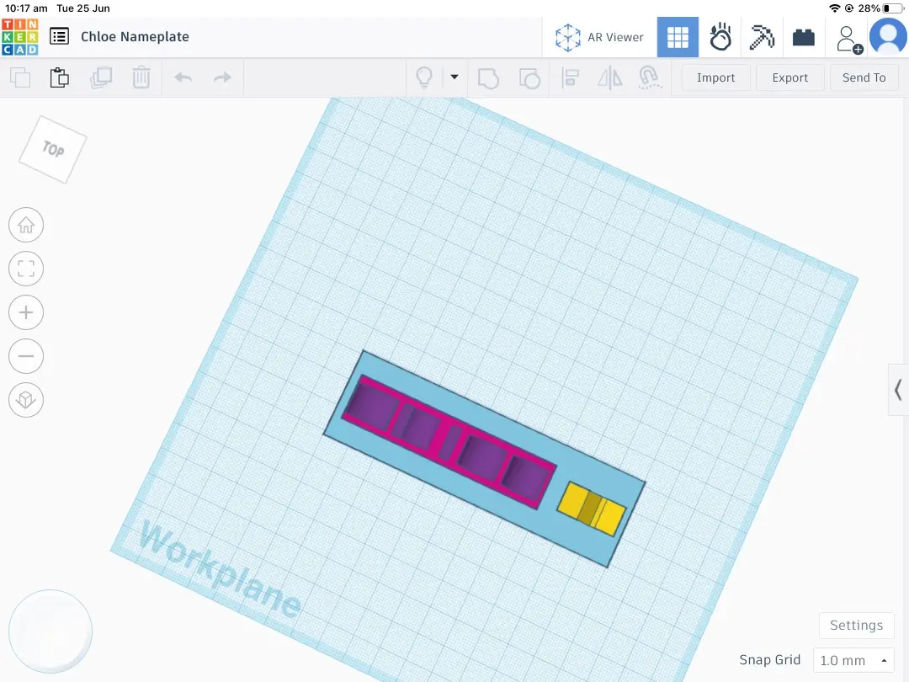
Task: Toggle show-all lightbulb visibility icon
Action: [x=424, y=77]
